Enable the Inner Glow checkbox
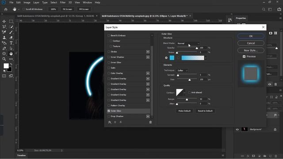The height and width of the screenshot is (159, 283). pos(109,62)
